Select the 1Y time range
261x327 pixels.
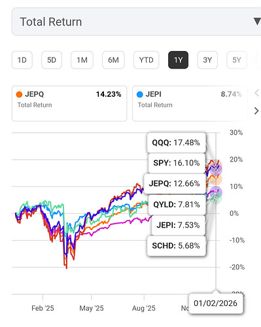178,60
